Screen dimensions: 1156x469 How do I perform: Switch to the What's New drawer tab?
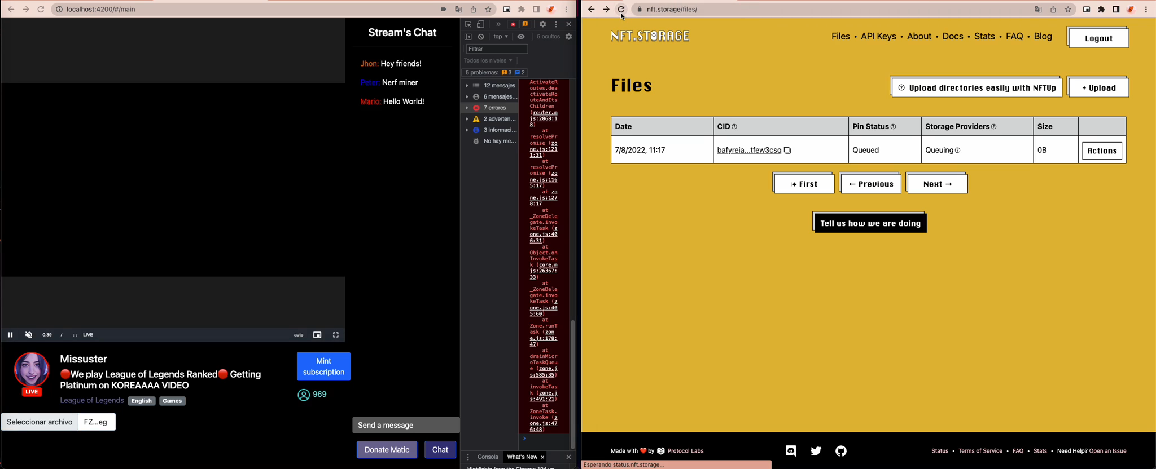pyautogui.click(x=522, y=457)
